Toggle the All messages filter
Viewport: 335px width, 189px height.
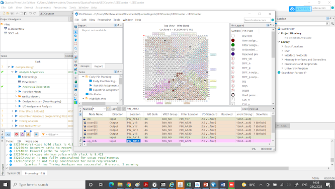tap(8, 135)
